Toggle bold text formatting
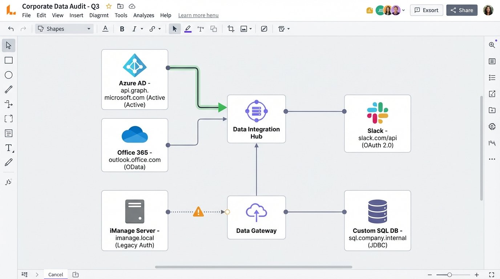This screenshot has height=279, width=500. tap(122, 28)
